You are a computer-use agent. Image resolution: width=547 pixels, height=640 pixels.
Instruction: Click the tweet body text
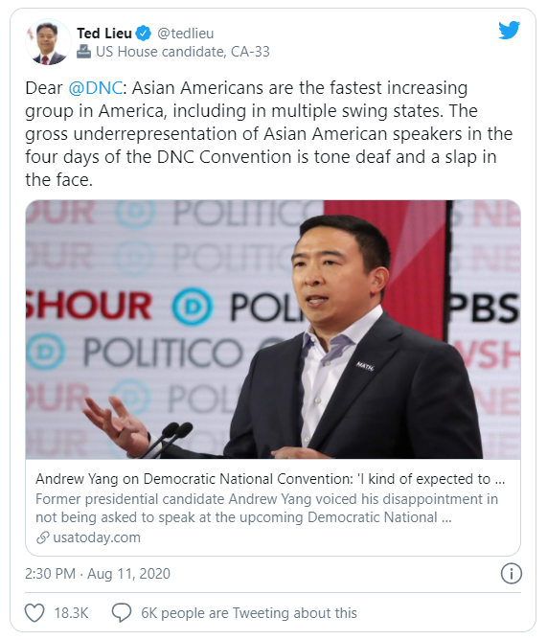click(x=268, y=133)
